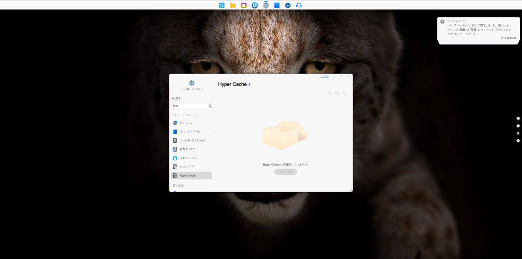522x259 pixels.
Task: Select ボリューム in the sidebar
Action: pyautogui.click(x=185, y=123)
